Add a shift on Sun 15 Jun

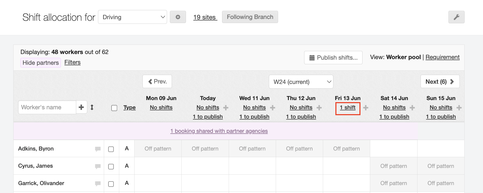[x=459, y=108]
